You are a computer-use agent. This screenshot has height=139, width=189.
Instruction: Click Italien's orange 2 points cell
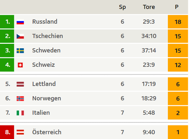tap(178, 113)
